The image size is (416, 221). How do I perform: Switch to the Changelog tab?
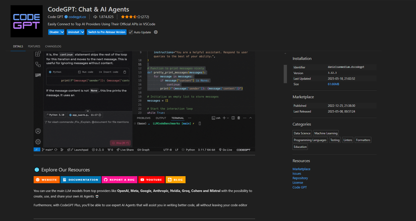(x=53, y=46)
